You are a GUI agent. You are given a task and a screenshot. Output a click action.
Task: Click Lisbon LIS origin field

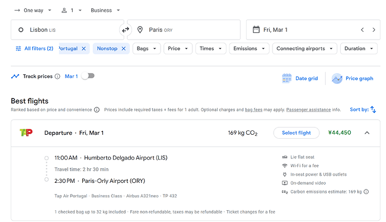tap(67, 30)
